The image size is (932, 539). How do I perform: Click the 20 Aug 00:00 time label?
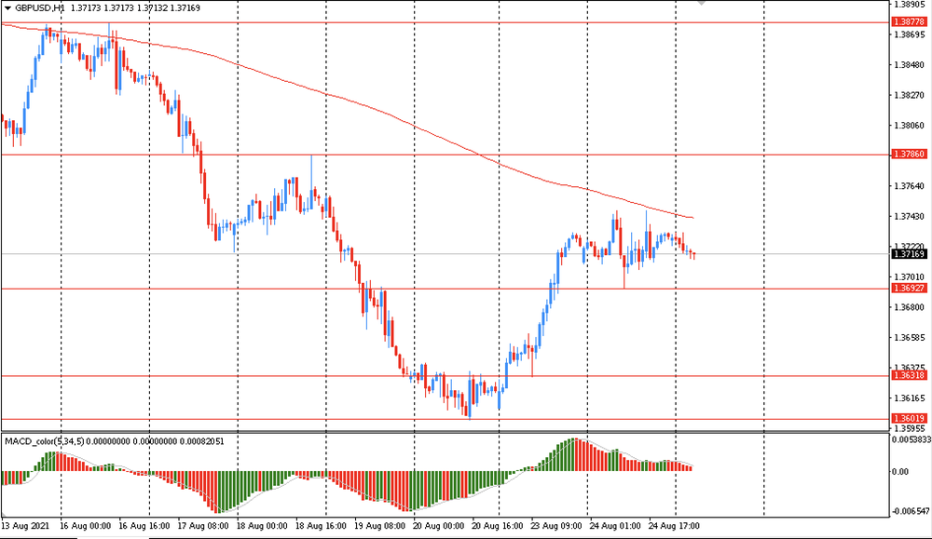click(438, 526)
